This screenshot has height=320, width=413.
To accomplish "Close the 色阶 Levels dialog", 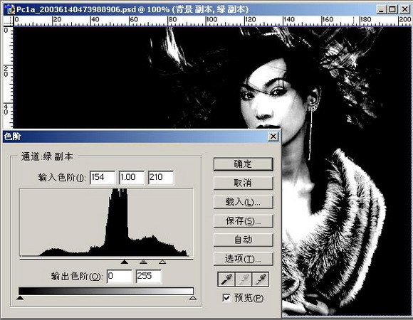I will tap(273, 137).
